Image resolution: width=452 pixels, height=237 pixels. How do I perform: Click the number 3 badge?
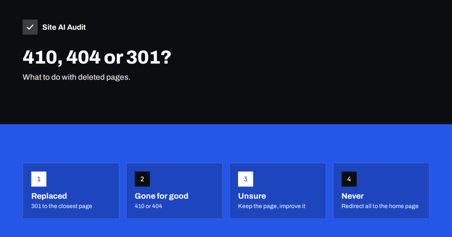tap(245, 179)
